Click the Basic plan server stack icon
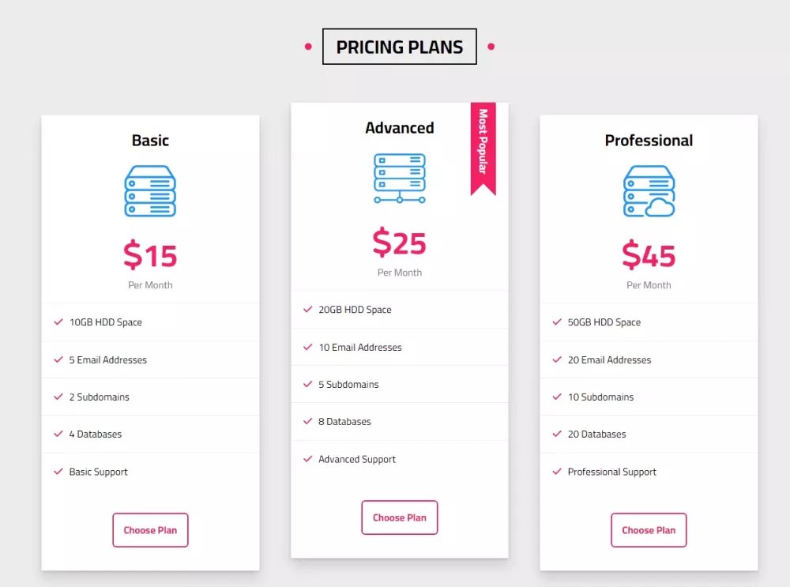Screen dimensions: 790x587 (x=150, y=191)
